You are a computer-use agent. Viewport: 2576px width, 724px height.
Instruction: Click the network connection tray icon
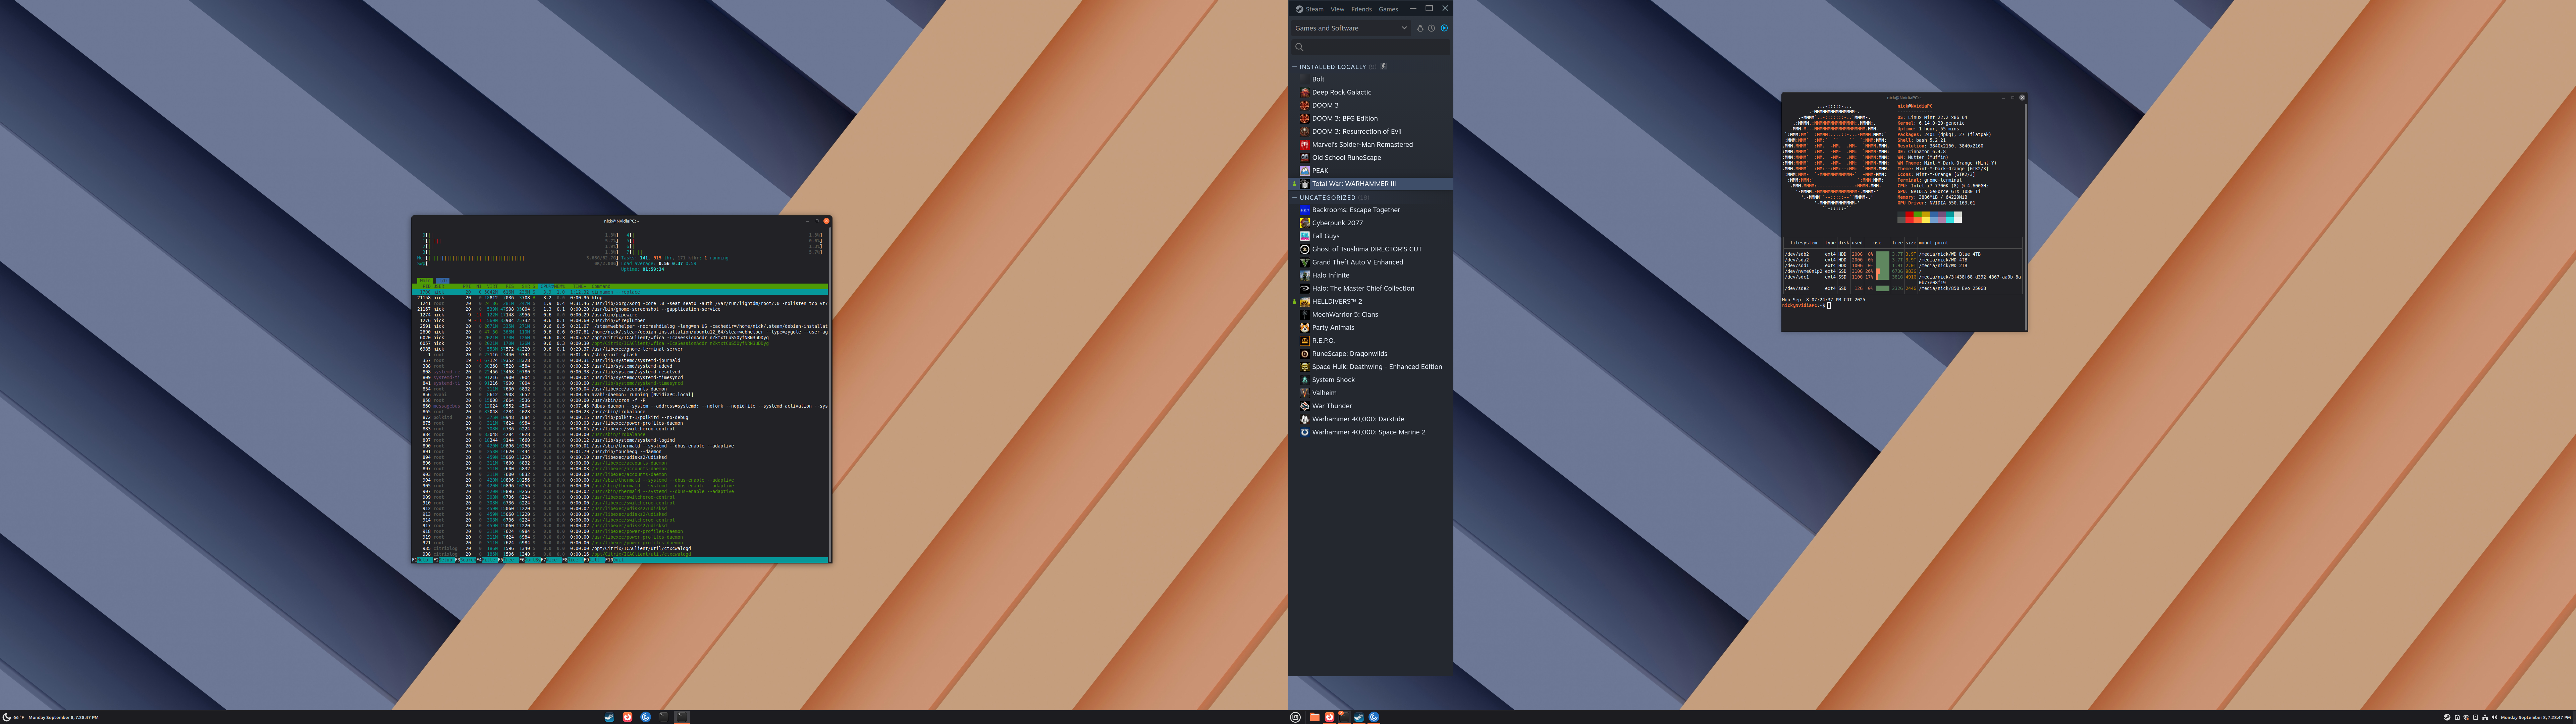point(2485,717)
